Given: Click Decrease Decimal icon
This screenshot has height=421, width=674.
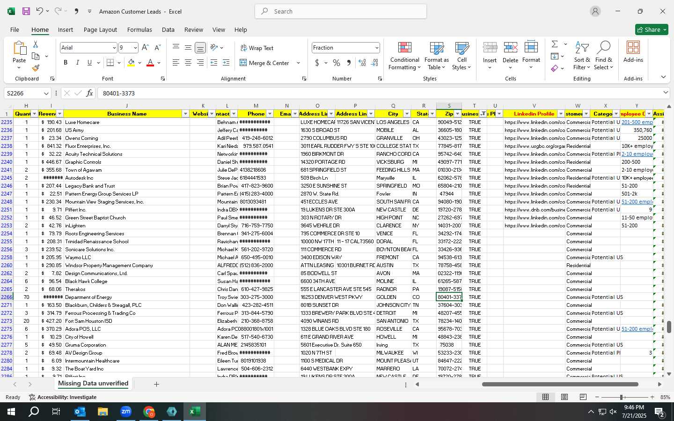Looking at the screenshot, I should pyautogui.click(x=374, y=63).
